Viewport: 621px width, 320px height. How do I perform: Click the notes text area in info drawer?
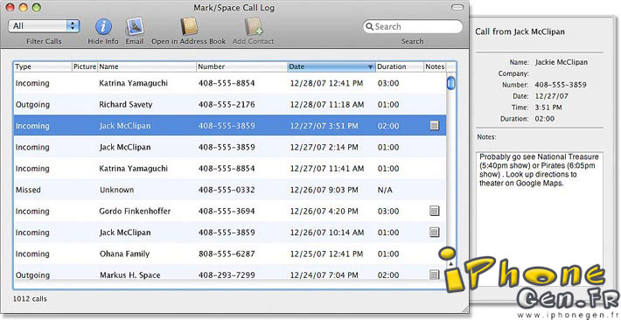(x=540, y=218)
